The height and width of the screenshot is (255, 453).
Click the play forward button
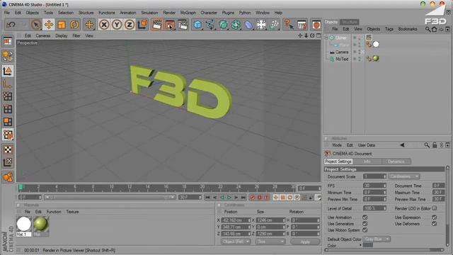[229, 197]
